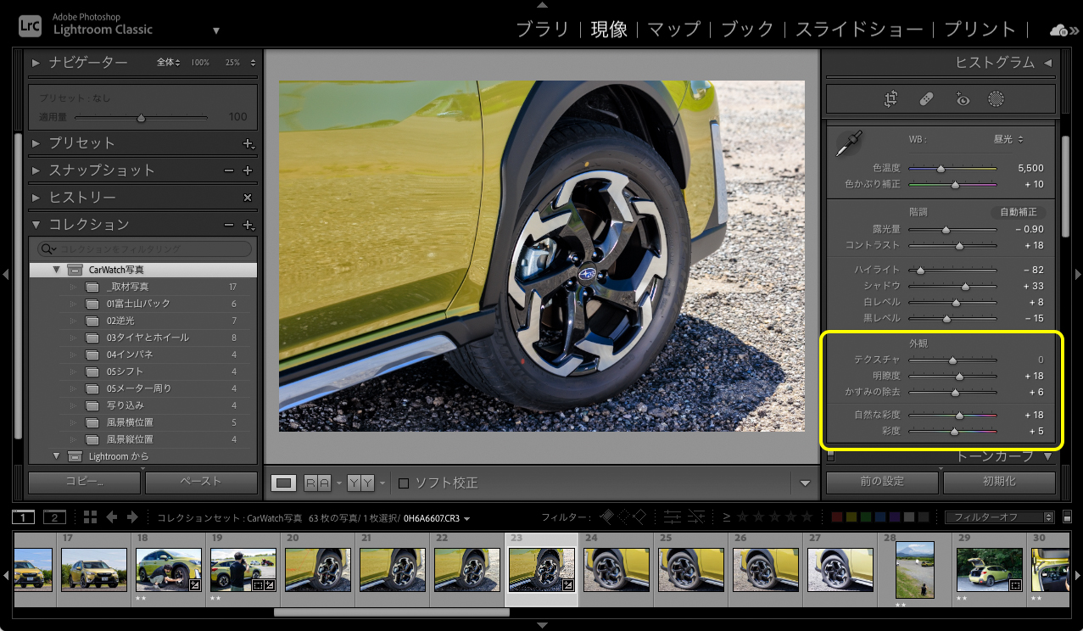The height and width of the screenshot is (631, 1083).
Task: Click the cloud sync status icon
Action: [x=1060, y=30]
